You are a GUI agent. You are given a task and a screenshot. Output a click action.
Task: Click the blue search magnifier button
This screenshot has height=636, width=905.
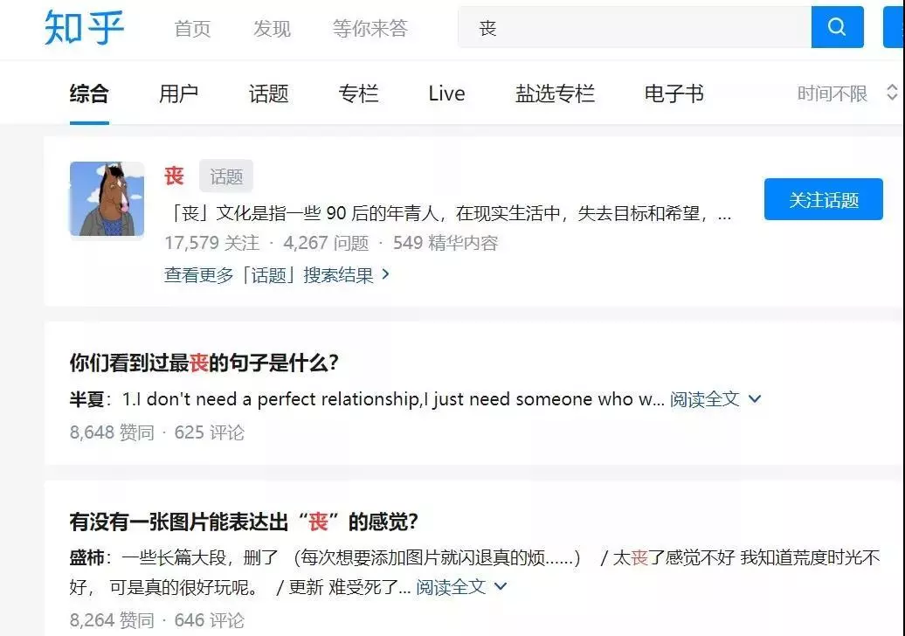point(837,27)
